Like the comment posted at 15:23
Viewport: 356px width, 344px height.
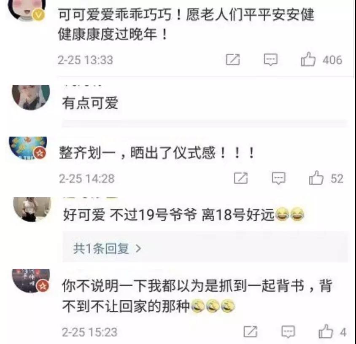[x=326, y=331]
